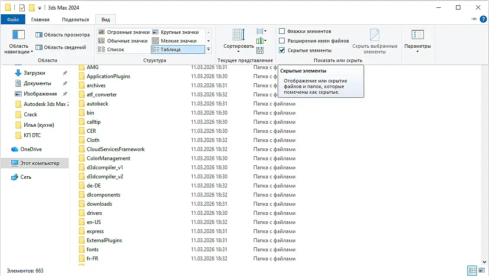Select the Вид ribbon tab
This screenshot has height=276, width=489.
105,20
